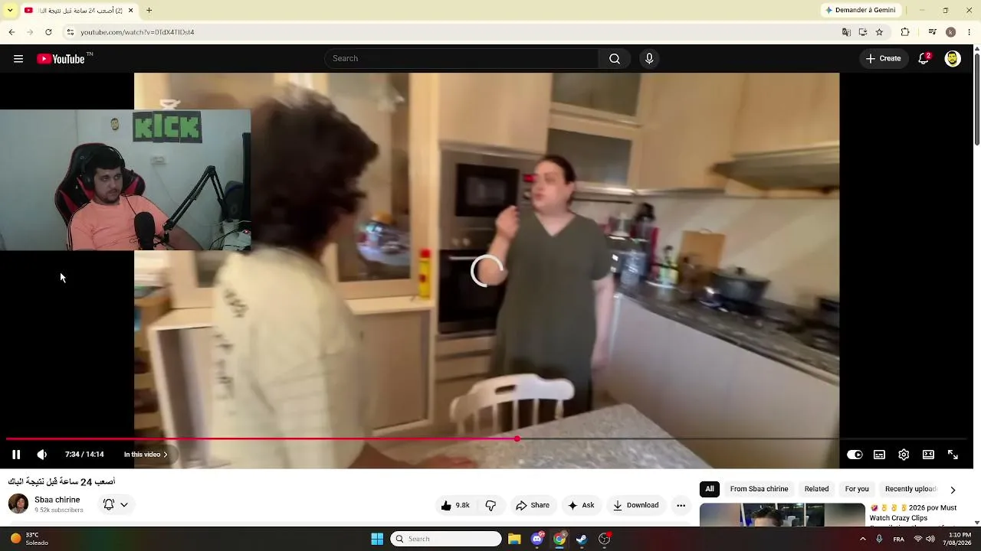
Task: Open Google Chrome from the taskbar
Action: [559, 539]
